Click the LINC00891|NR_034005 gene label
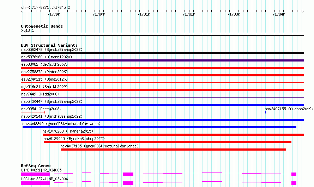Viewport: 314px width, 187px height. point(41,170)
